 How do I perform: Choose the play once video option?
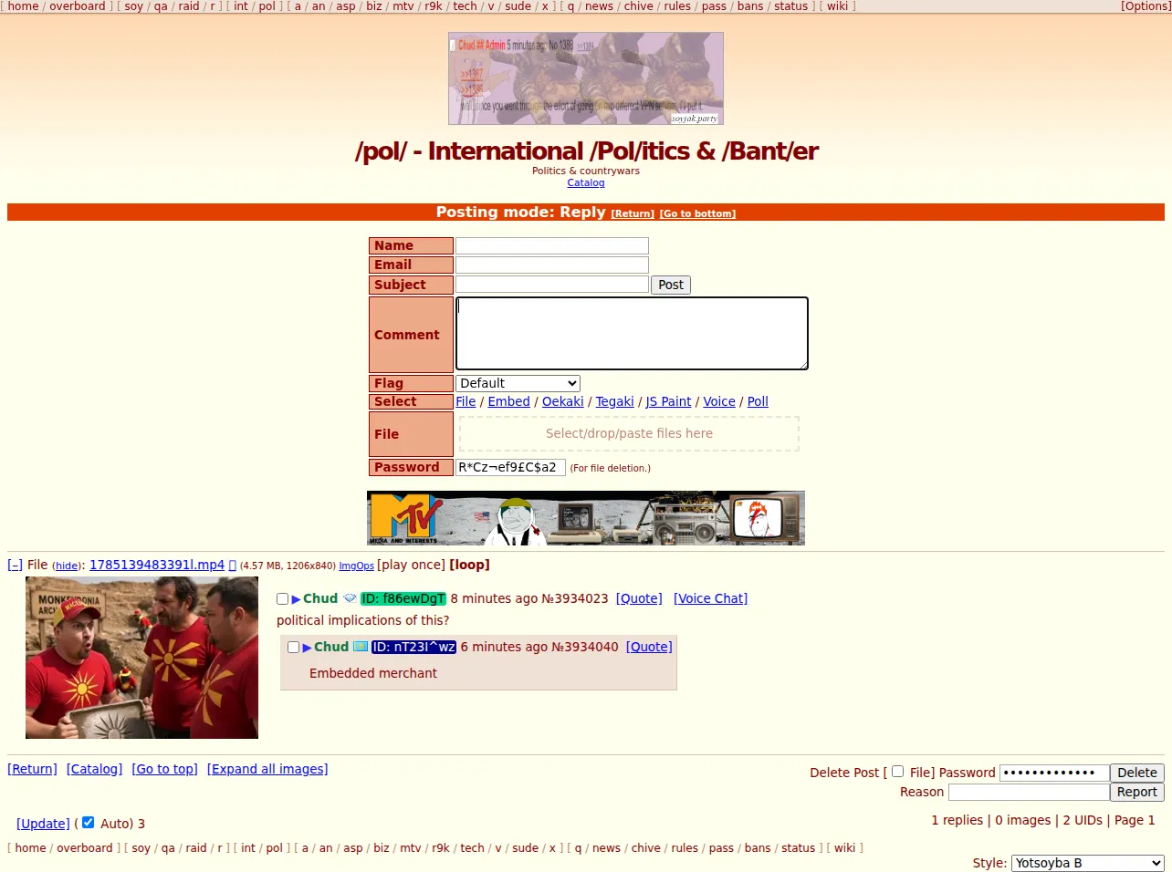coord(412,566)
